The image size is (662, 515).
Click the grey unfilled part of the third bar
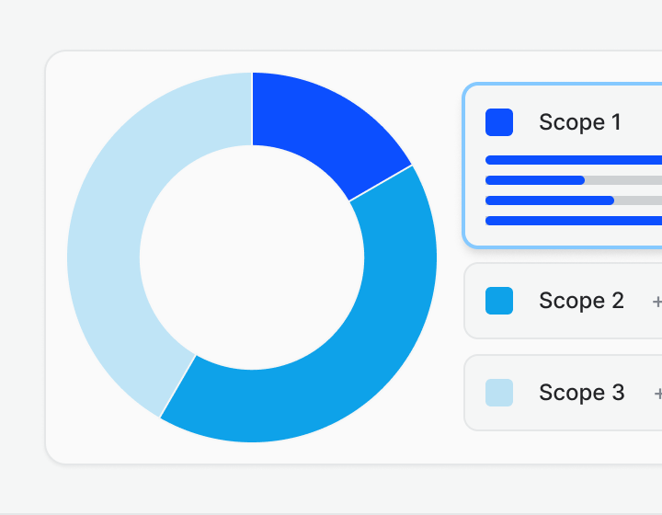637,200
